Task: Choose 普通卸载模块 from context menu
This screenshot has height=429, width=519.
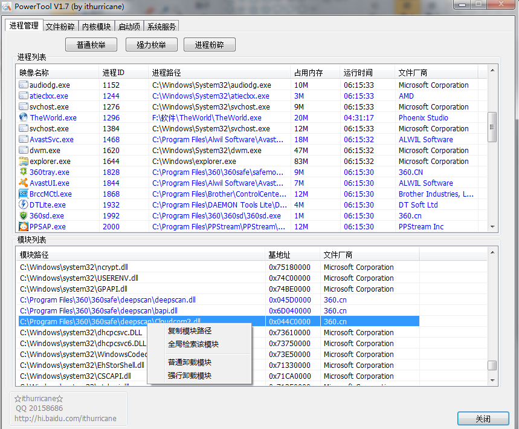Action: 190,362
